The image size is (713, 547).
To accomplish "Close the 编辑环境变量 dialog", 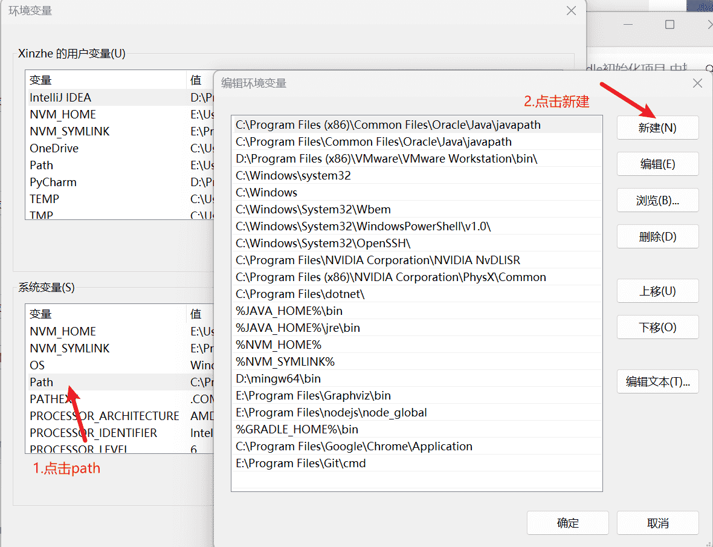I will tap(697, 83).
